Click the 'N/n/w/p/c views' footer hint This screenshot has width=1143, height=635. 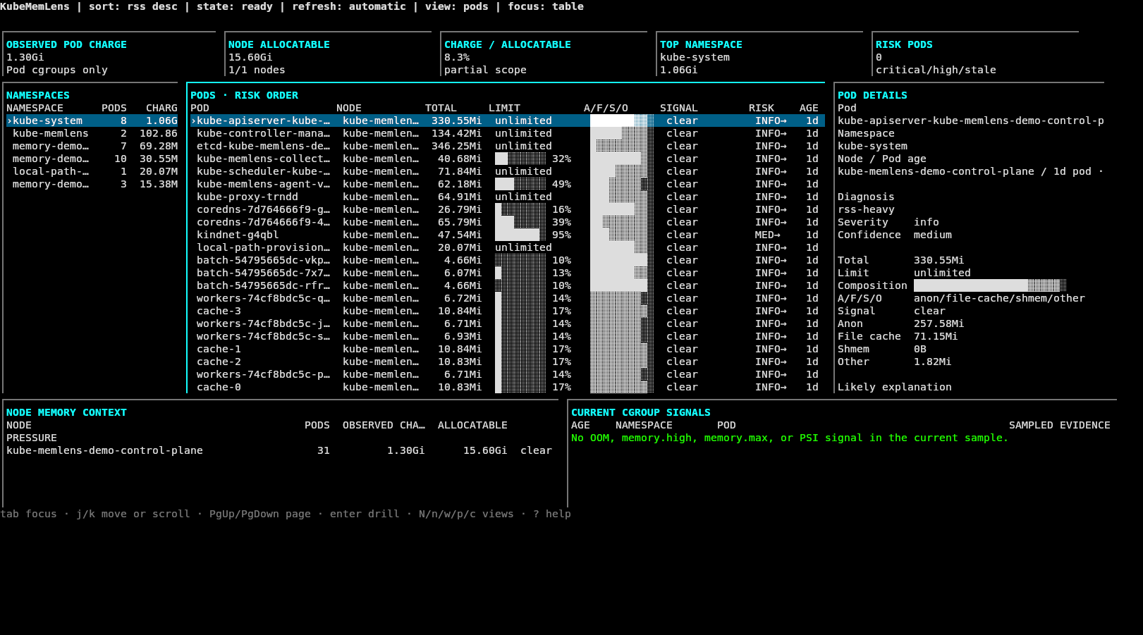466,514
